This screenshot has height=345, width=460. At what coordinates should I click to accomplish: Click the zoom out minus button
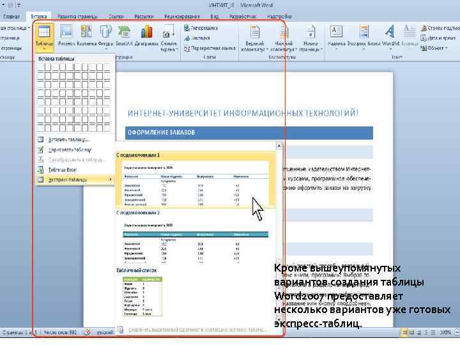[x=457, y=333]
